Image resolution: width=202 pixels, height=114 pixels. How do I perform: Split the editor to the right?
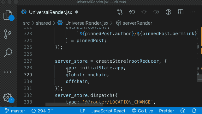[181, 12]
